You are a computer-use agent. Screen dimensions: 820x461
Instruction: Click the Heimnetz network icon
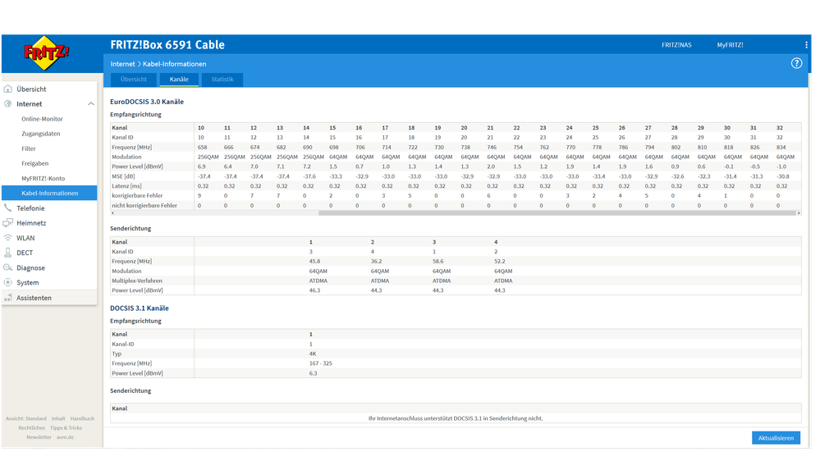coord(8,222)
